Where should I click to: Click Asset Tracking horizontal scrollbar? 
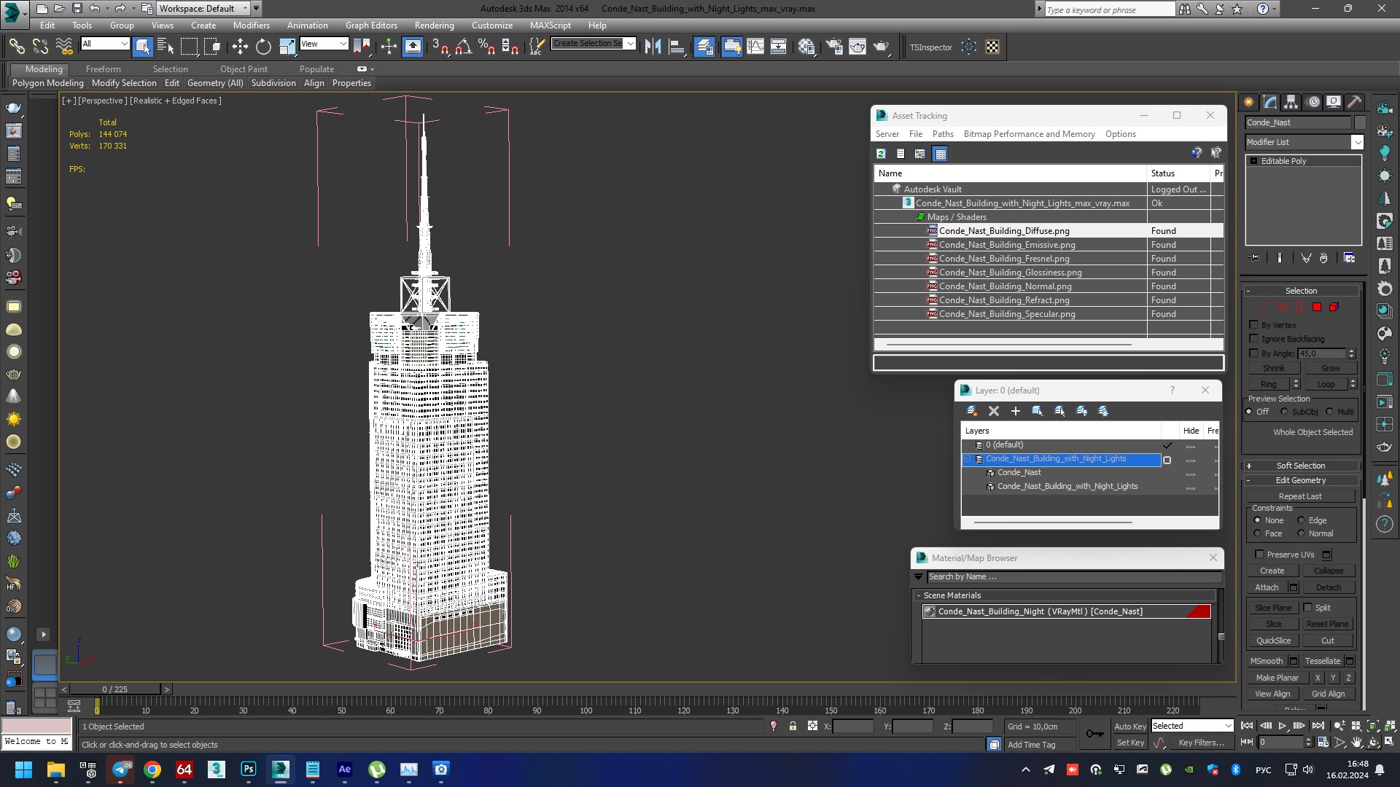coord(1008,344)
